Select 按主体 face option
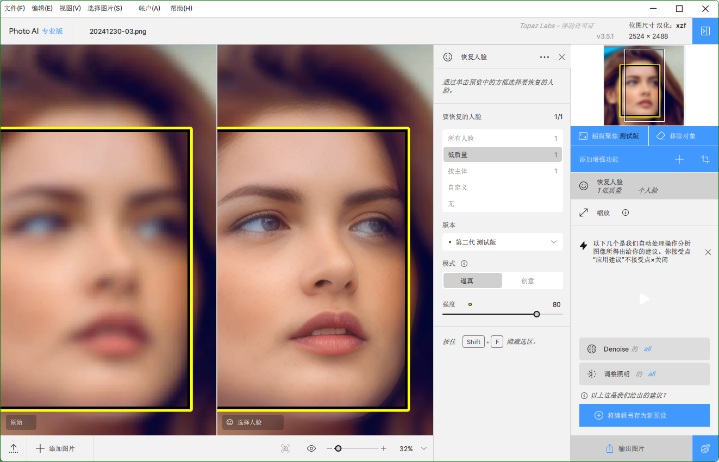The width and height of the screenshot is (719, 462). (x=503, y=171)
